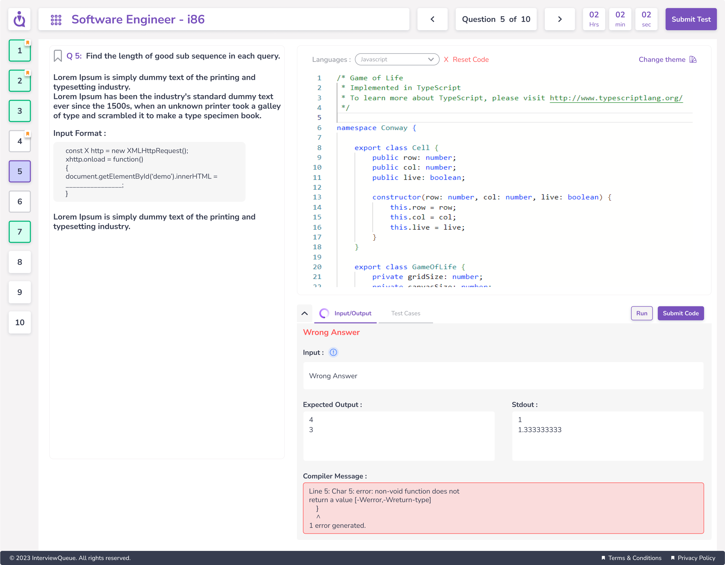
Task: Place cursor on code line 5
Action: tap(515, 118)
